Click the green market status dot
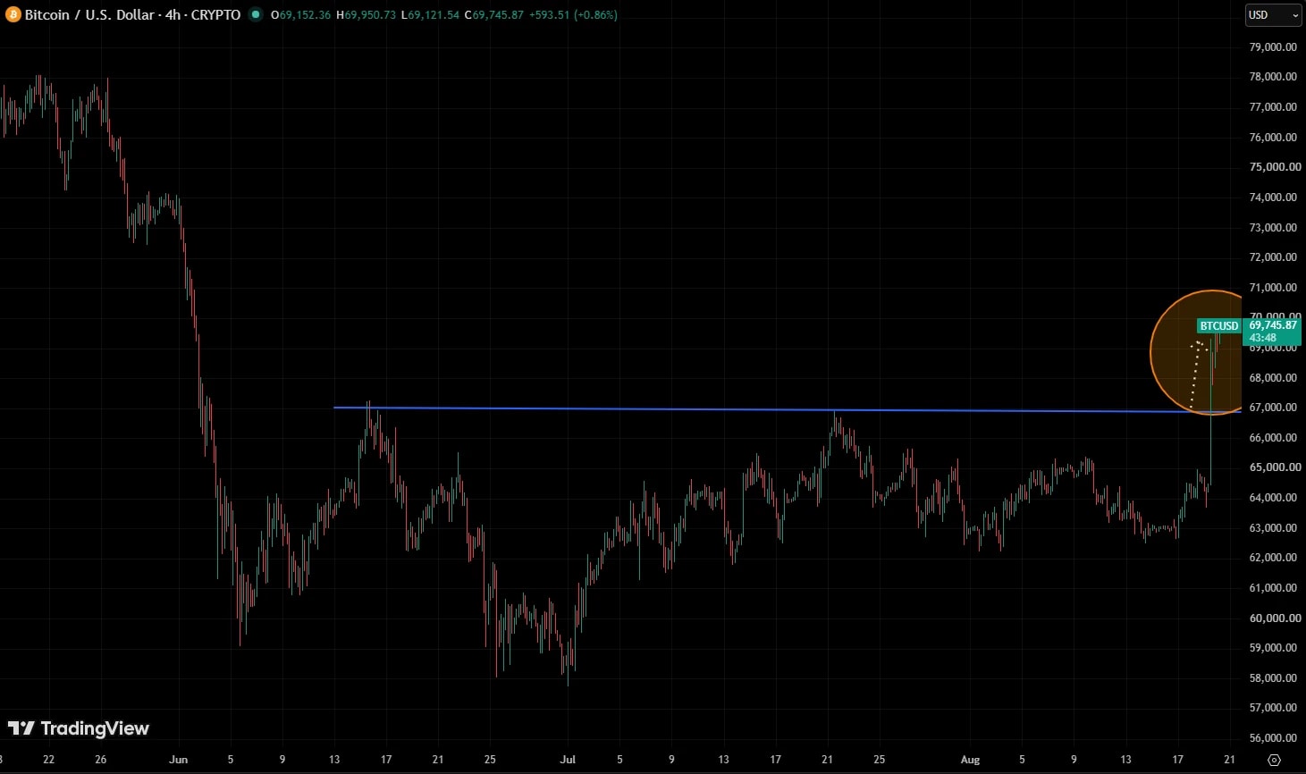This screenshot has height=774, width=1306. click(x=256, y=14)
